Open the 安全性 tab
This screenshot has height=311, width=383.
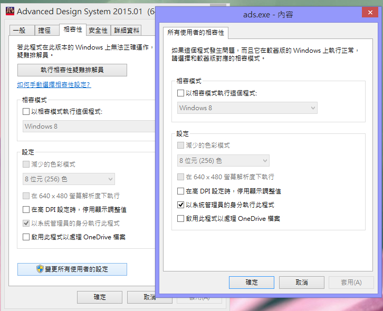(x=98, y=30)
